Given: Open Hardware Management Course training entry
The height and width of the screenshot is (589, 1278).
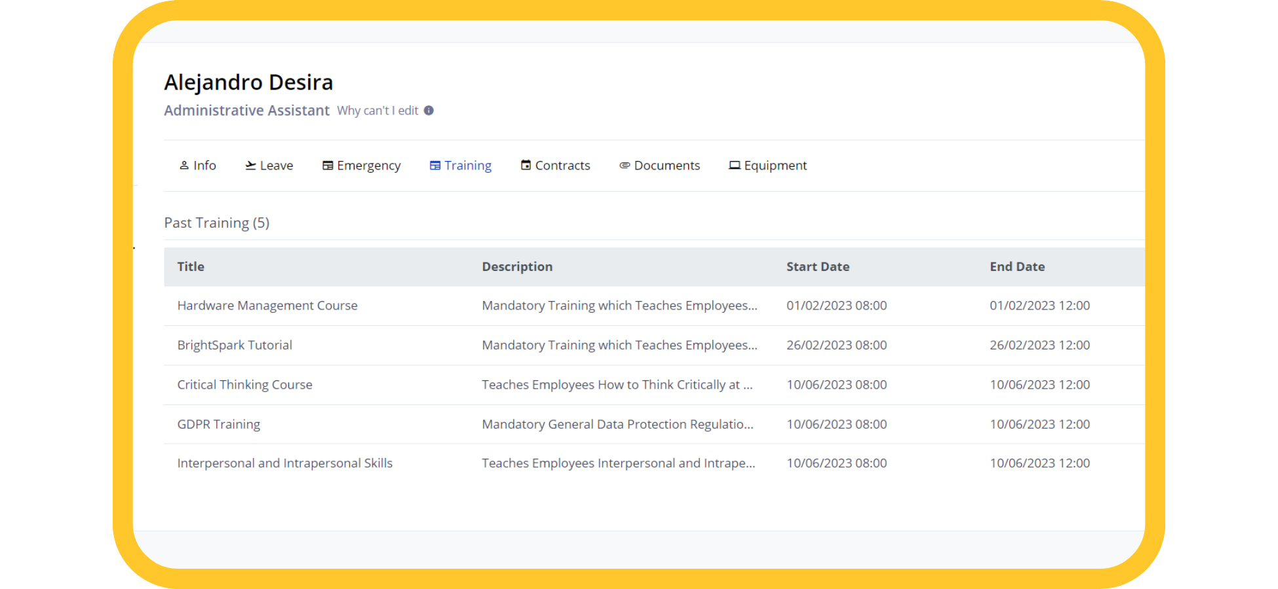Looking at the screenshot, I should pyautogui.click(x=267, y=306).
